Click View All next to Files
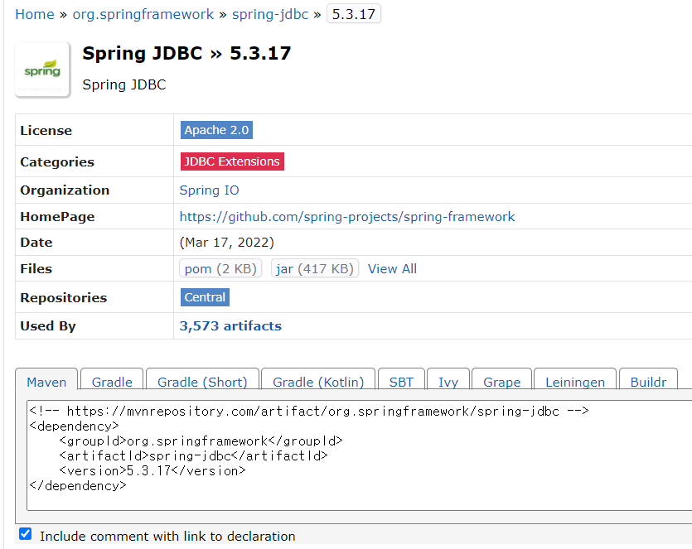Viewport: 692px width, 549px height. tap(392, 268)
